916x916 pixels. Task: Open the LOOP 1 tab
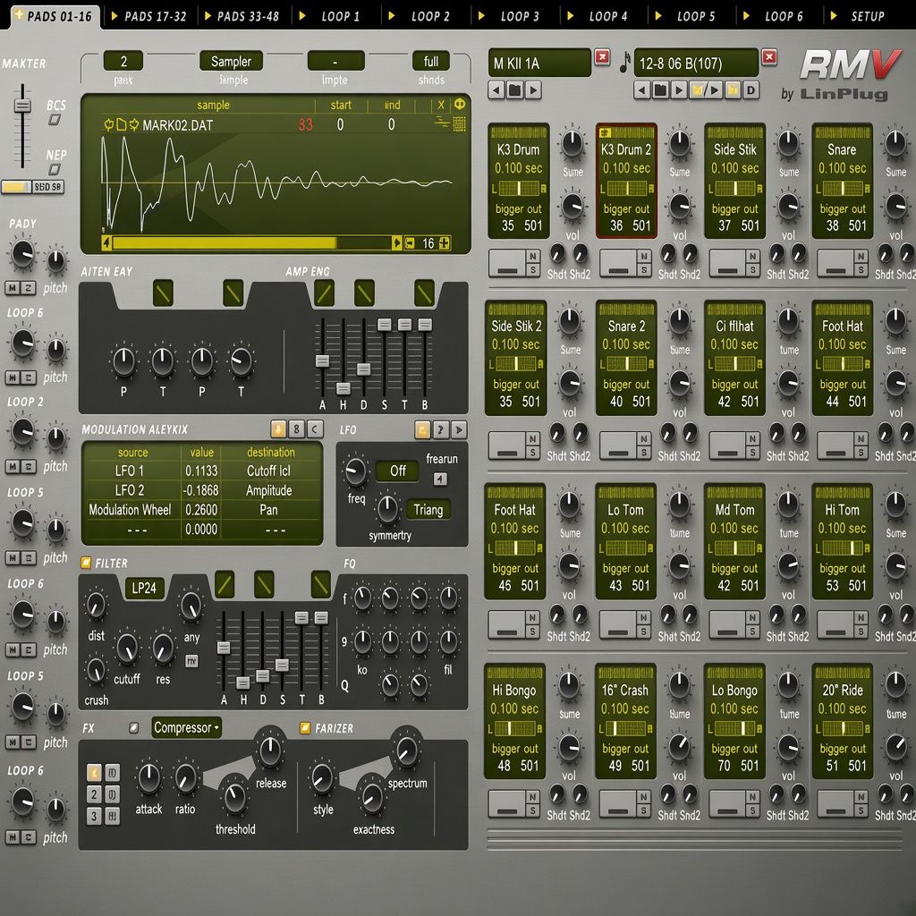click(x=335, y=16)
